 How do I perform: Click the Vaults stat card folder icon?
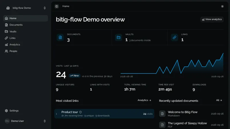(118, 38)
